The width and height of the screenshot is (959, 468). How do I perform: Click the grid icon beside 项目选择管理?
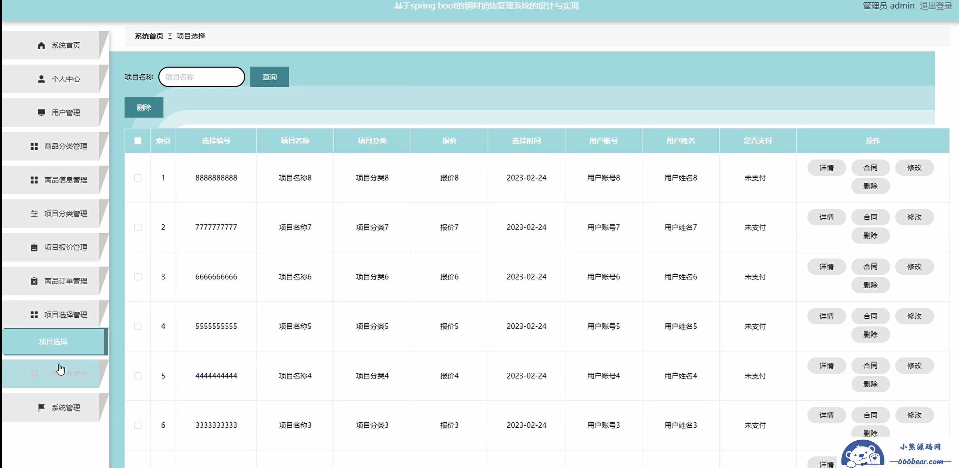pos(34,315)
